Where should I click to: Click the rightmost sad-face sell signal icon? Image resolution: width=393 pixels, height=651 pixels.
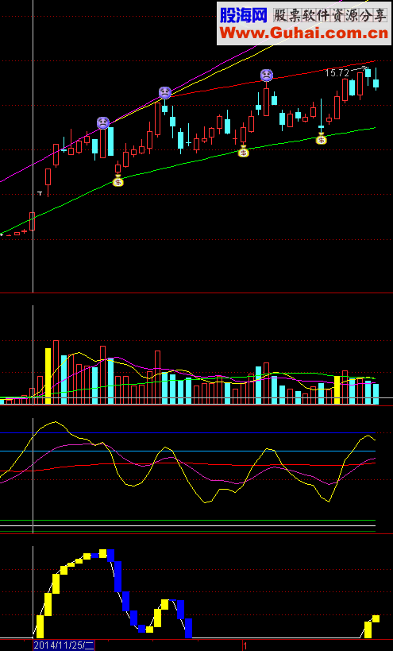tap(267, 76)
